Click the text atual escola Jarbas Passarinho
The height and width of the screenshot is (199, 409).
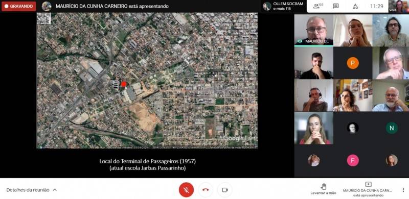pyautogui.click(x=148, y=168)
